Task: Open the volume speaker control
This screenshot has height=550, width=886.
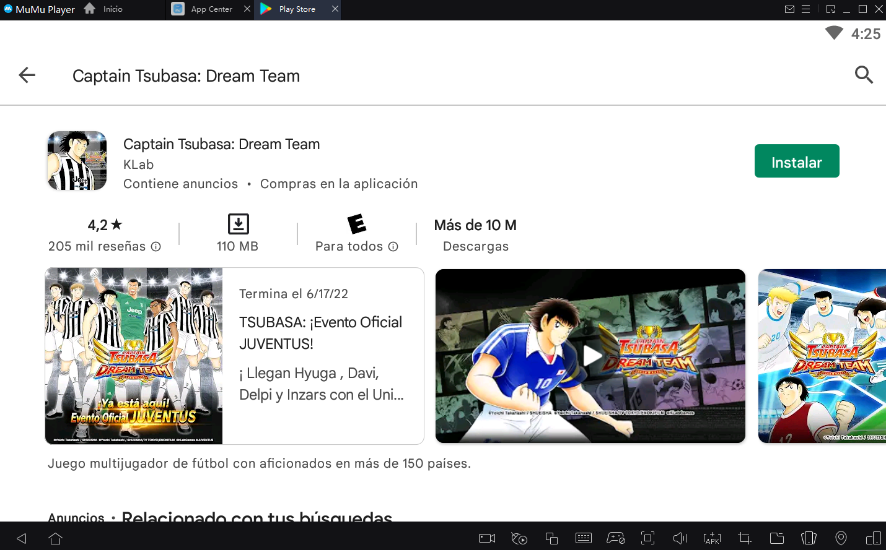Action: (680, 538)
